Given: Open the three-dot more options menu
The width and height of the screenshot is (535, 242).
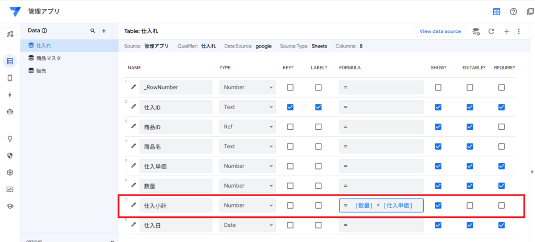Looking at the screenshot, I should click(519, 31).
